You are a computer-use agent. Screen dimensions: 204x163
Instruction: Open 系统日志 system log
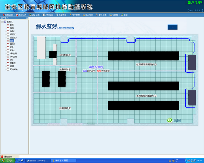48,15
